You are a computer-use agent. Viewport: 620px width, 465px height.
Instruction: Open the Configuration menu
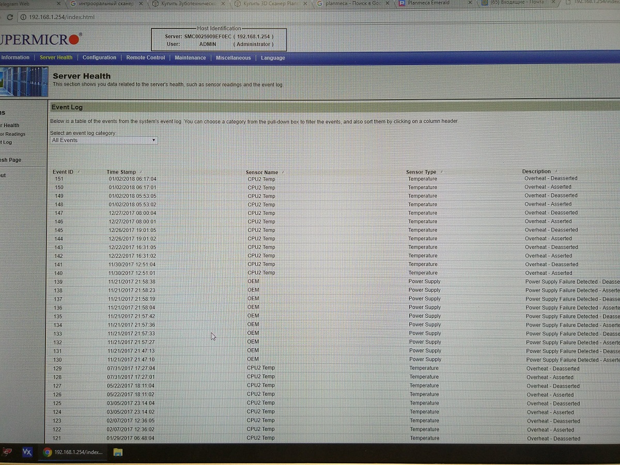pyautogui.click(x=99, y=58)
